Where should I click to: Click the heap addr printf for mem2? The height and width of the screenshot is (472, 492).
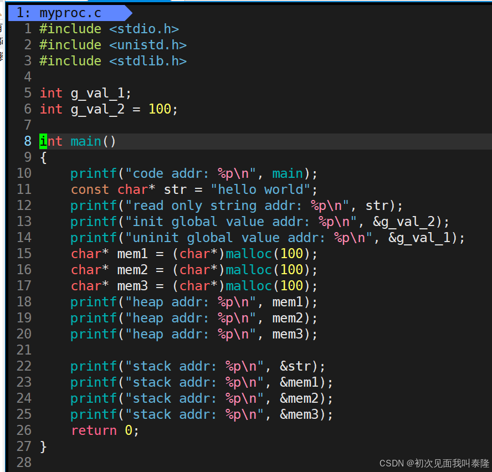pyautogui.click(x=194, y=318)
